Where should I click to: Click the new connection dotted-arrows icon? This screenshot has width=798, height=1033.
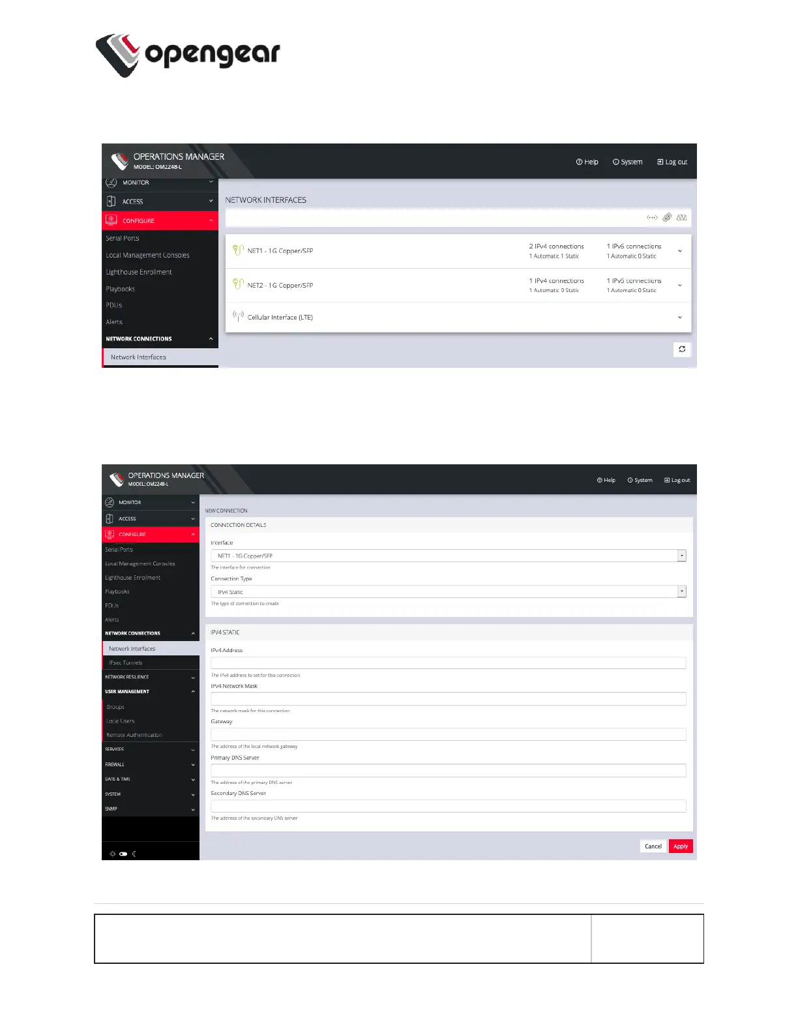tap(652, 218)
